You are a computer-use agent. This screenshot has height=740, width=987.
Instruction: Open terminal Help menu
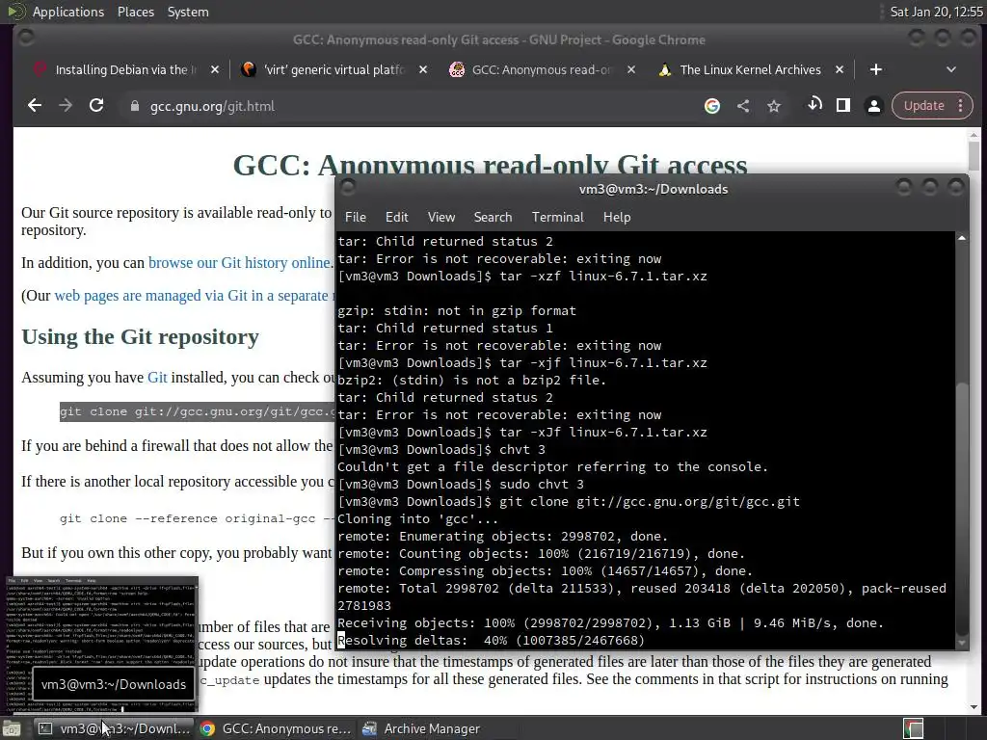(x=617, y=217)
